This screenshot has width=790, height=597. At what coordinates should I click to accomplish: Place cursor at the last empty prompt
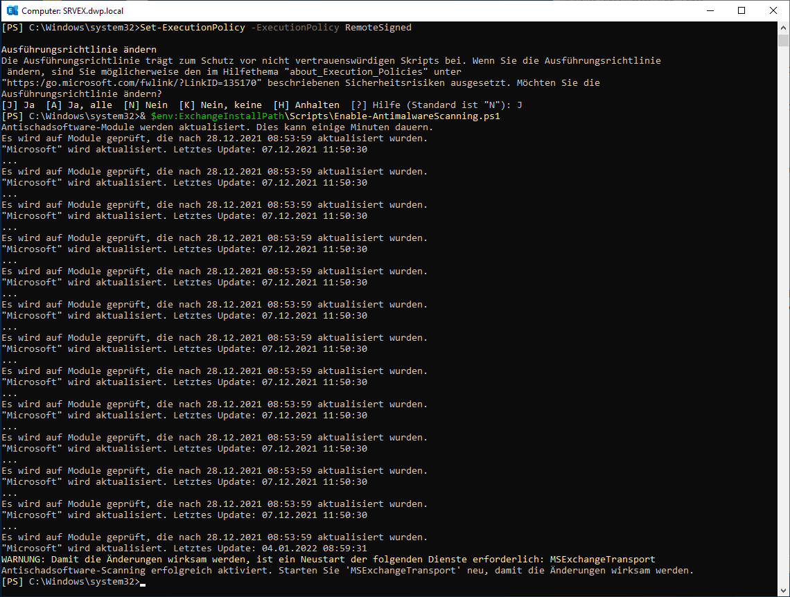click(143, 582)
